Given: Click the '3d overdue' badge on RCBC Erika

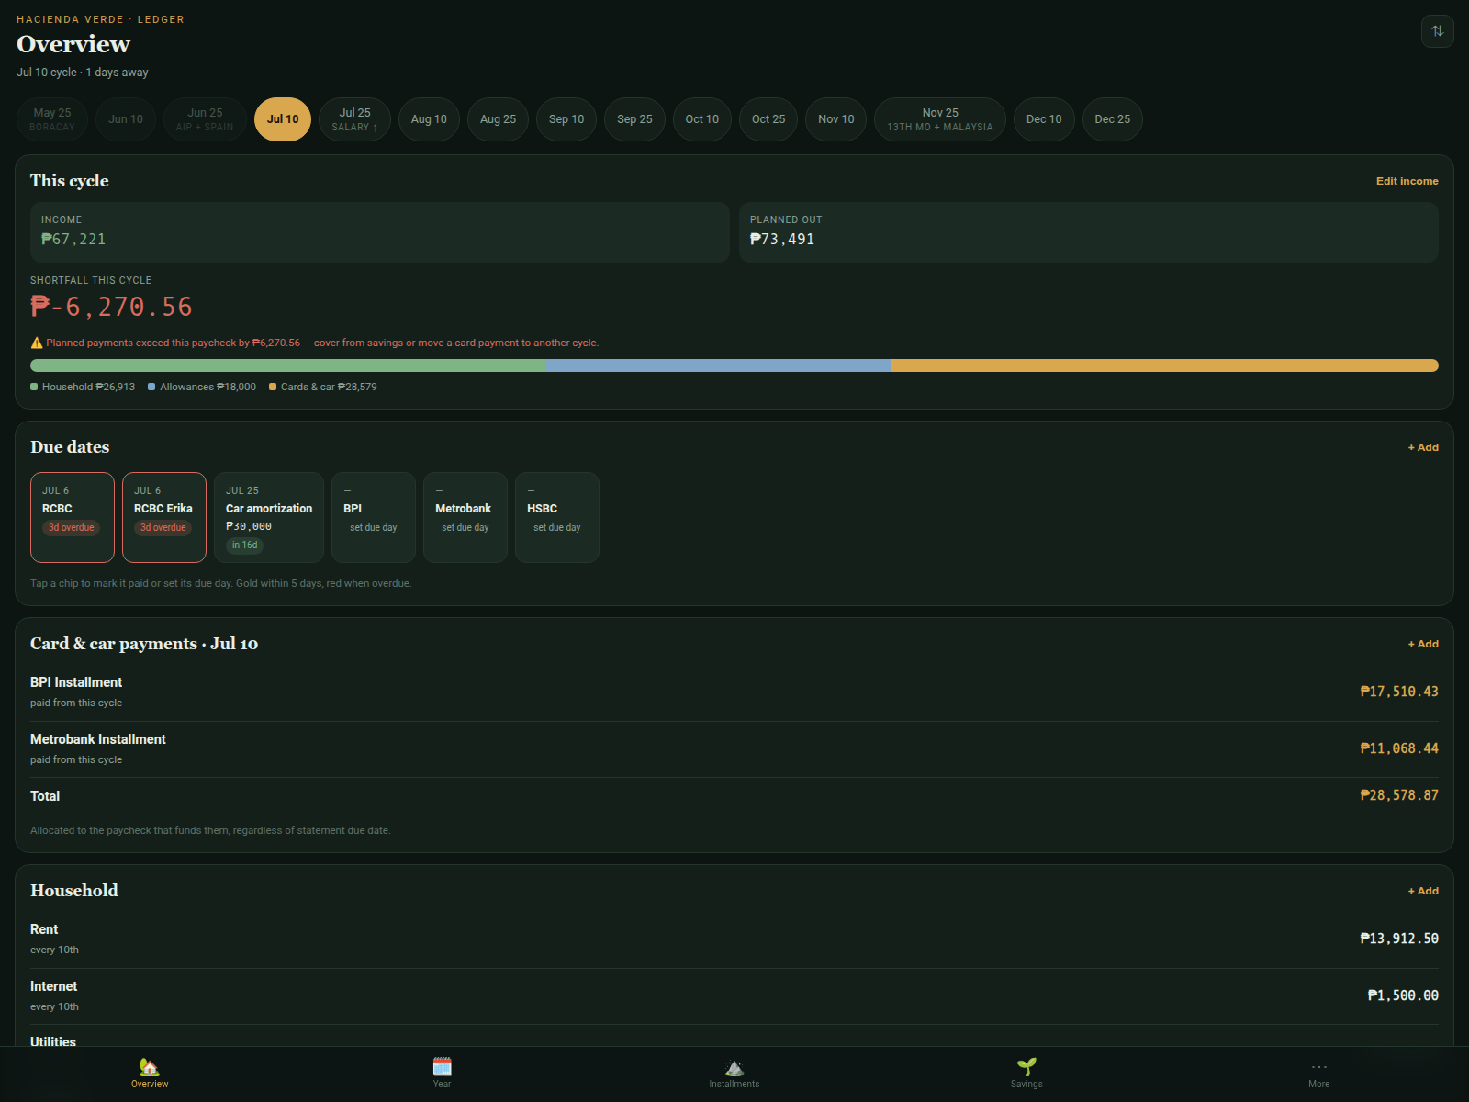Looking at the screenshot, I should [163, 528].
